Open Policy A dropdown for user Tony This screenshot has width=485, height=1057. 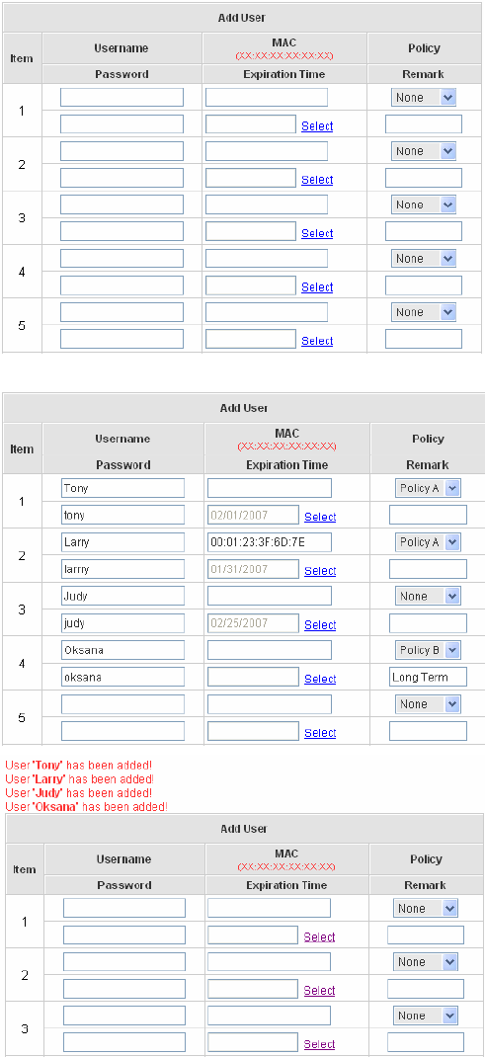[x=428, y=488]
